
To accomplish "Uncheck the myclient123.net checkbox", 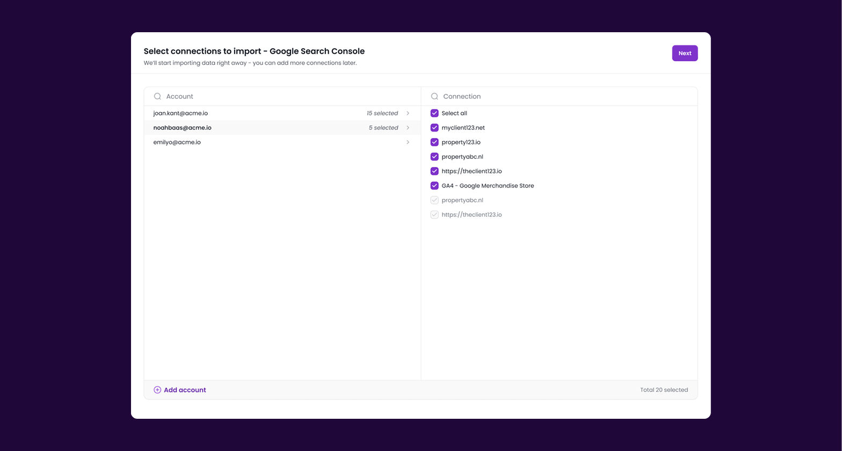I will click(434, 128).
